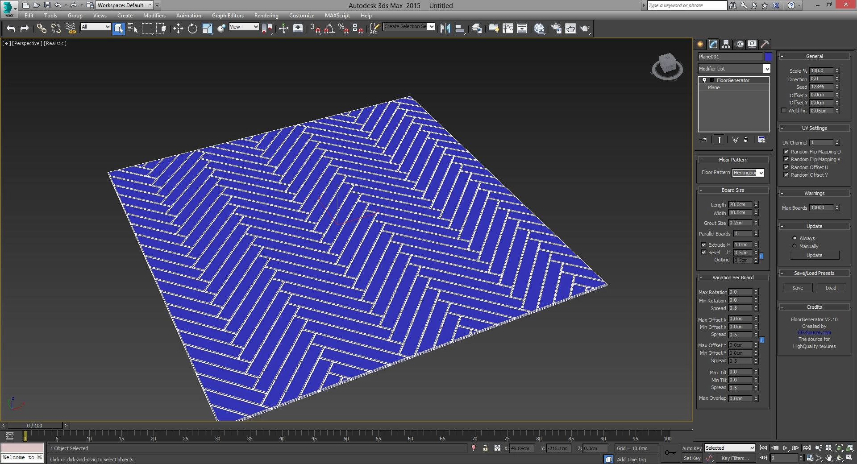
Task: Click the Load preset button
Action: point(831,288)
